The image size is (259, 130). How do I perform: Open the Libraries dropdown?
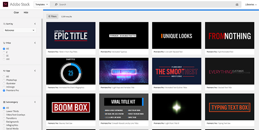[x=251, y=5]
